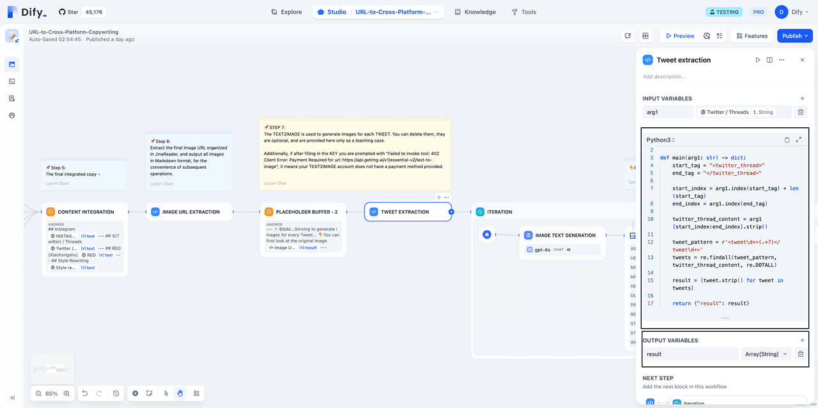818x408 pixels.
Task: Click the undo arrow in canvas toolbar
Action: click(85, 393)
